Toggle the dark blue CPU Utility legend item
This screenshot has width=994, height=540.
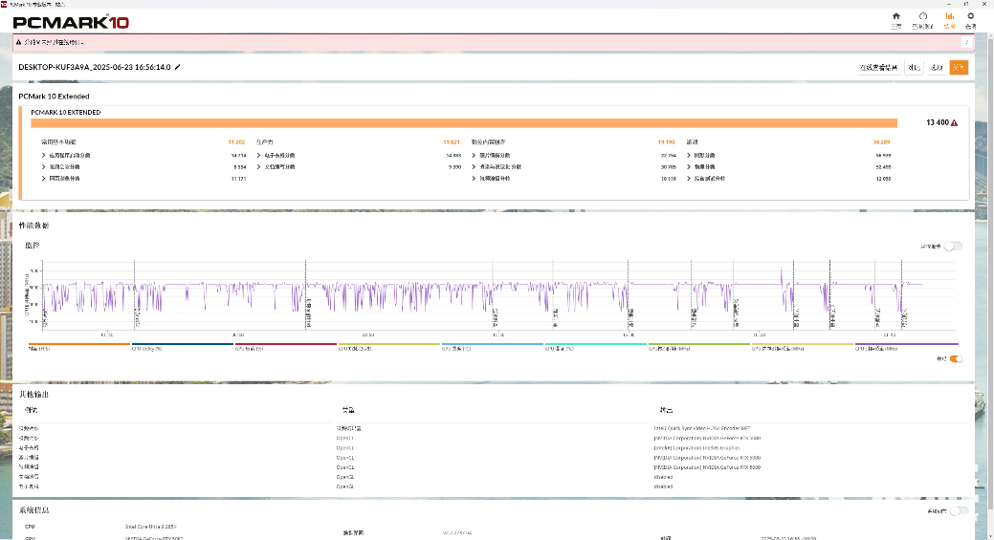(x=182, y=347)
